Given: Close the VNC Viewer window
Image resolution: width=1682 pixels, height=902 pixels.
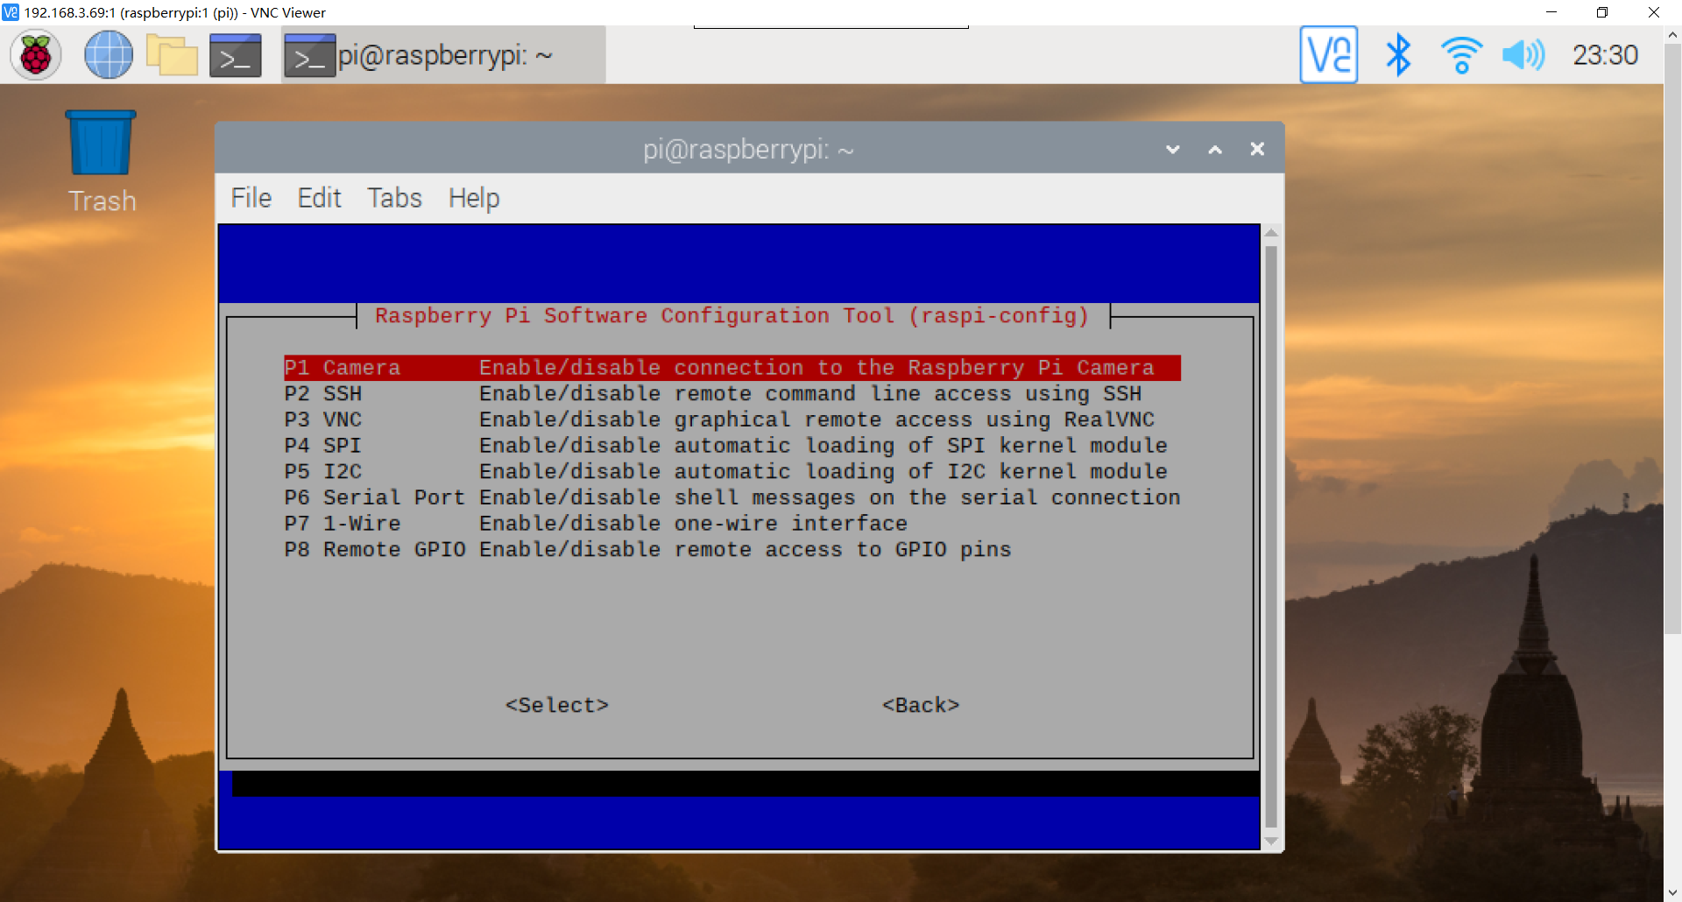Looking at the screenshot, I should tap(1654, 12).
